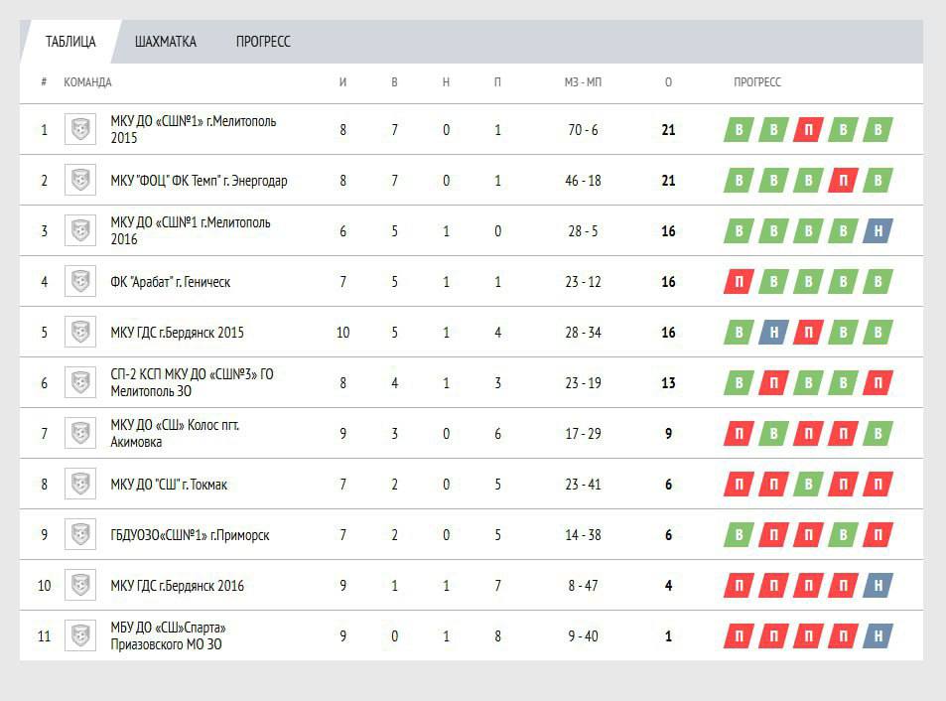Click the logo beside МКУ ФОЦ ФК Темп
This screenshot has height=701, width=946.
tap(80, 181)
